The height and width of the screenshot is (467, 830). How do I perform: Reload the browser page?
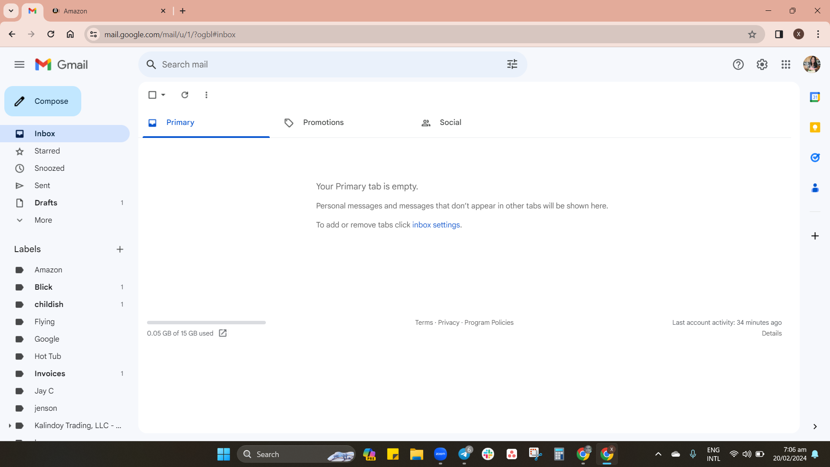pyautogui.click(x=51, y=34)
